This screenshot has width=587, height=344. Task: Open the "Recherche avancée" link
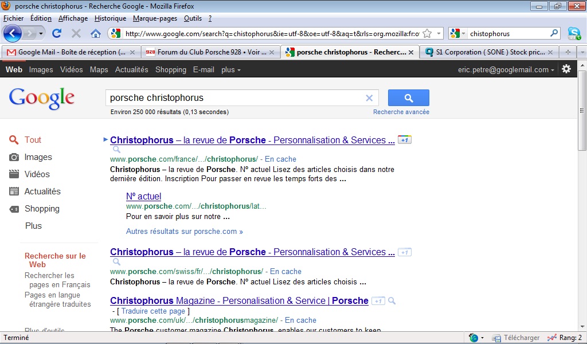401,112
